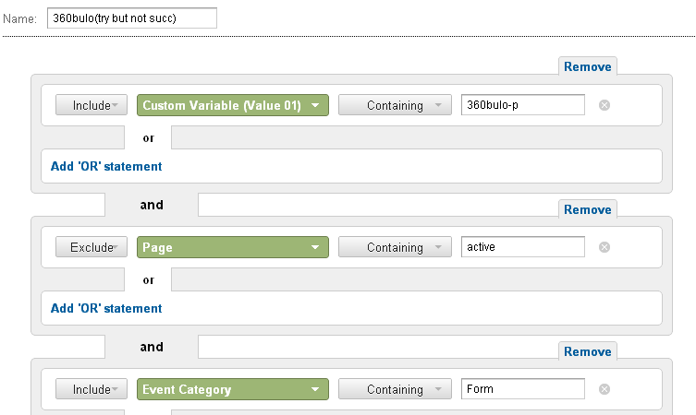Open Containing dropdown in Custom Variable row
Screen dimensions: 696x415
(x=395, y=105)
